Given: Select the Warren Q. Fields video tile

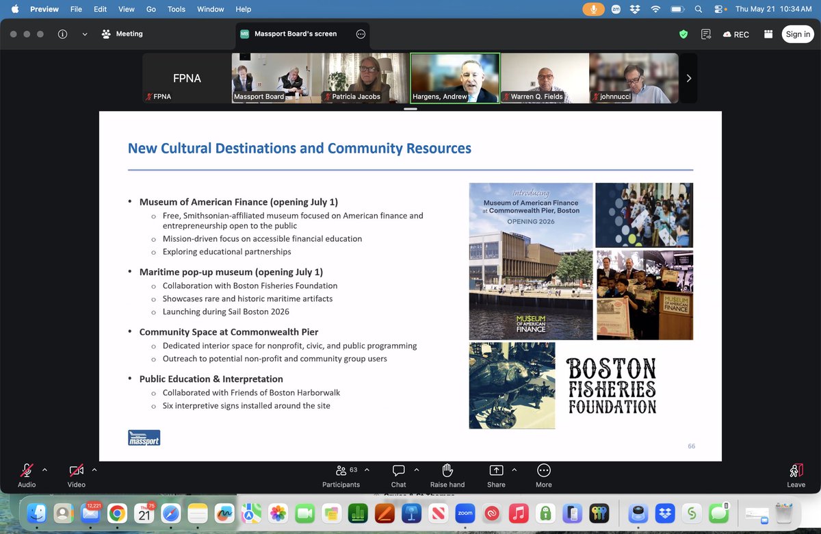Looking at the screenshot, I should click(x=545, y=78).
